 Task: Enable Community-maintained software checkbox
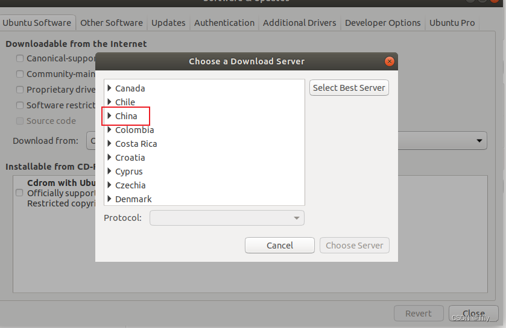tap(20, 74)
